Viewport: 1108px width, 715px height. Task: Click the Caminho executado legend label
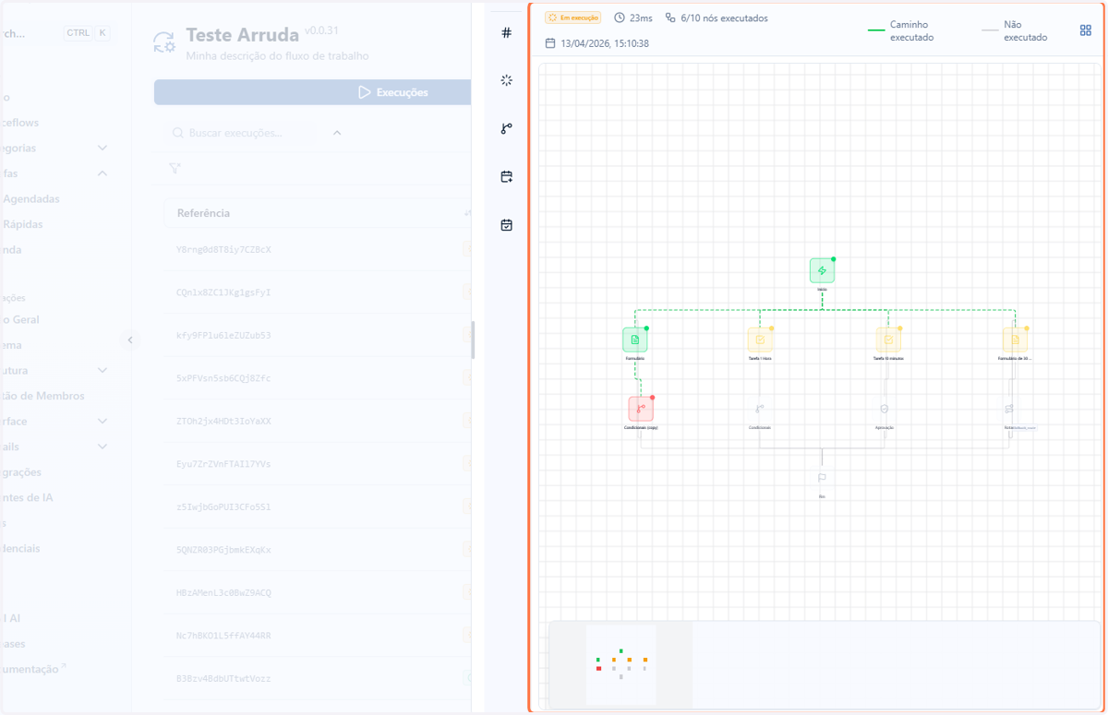click(911, 30)
